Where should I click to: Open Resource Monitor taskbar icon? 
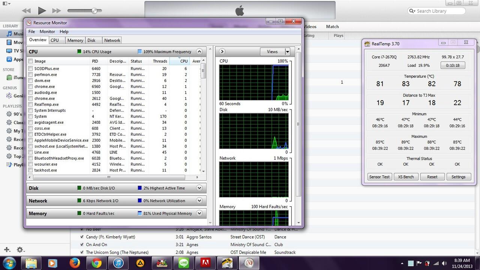tap(248, 263)
